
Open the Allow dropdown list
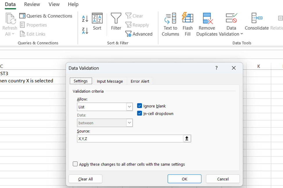(129, 107)
